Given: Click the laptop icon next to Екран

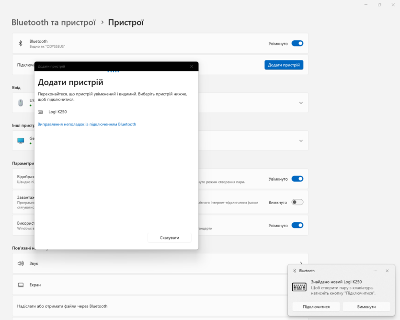Looking at the screenshot, I should [21, 285].
